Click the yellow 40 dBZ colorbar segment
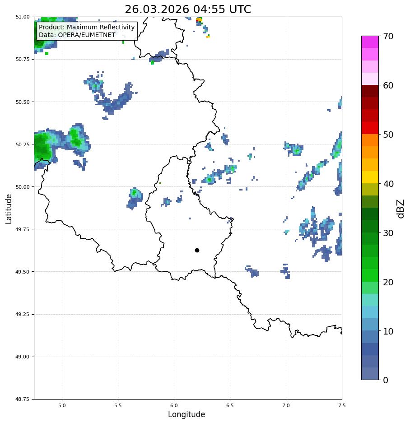The height and width of the screenshot is (423, 410). coord(370,177)
